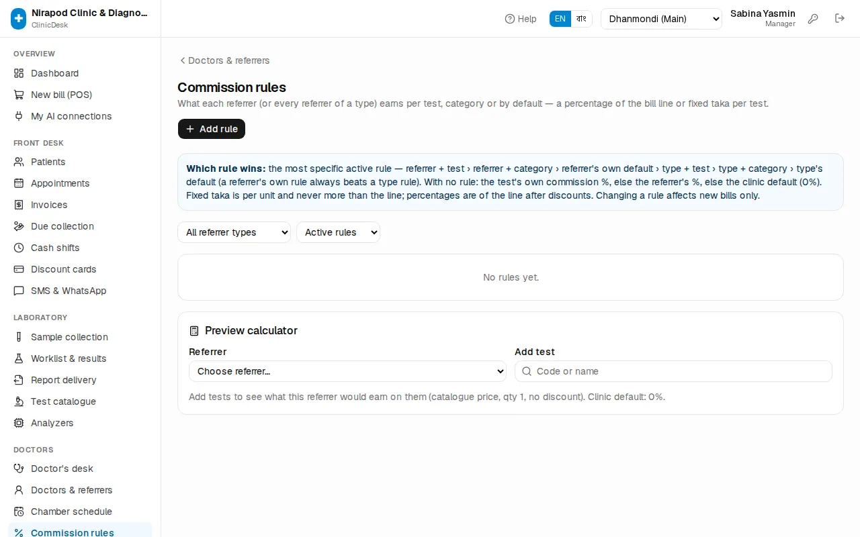Click the Preview calculator heading icon
The width and height of the screenshot is (860, 537).
click(194, 331)
